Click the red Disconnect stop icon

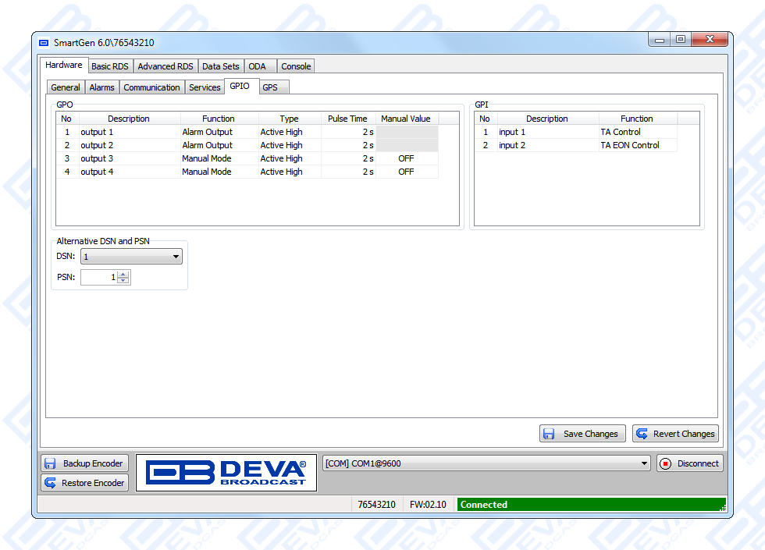click(665, 463)
